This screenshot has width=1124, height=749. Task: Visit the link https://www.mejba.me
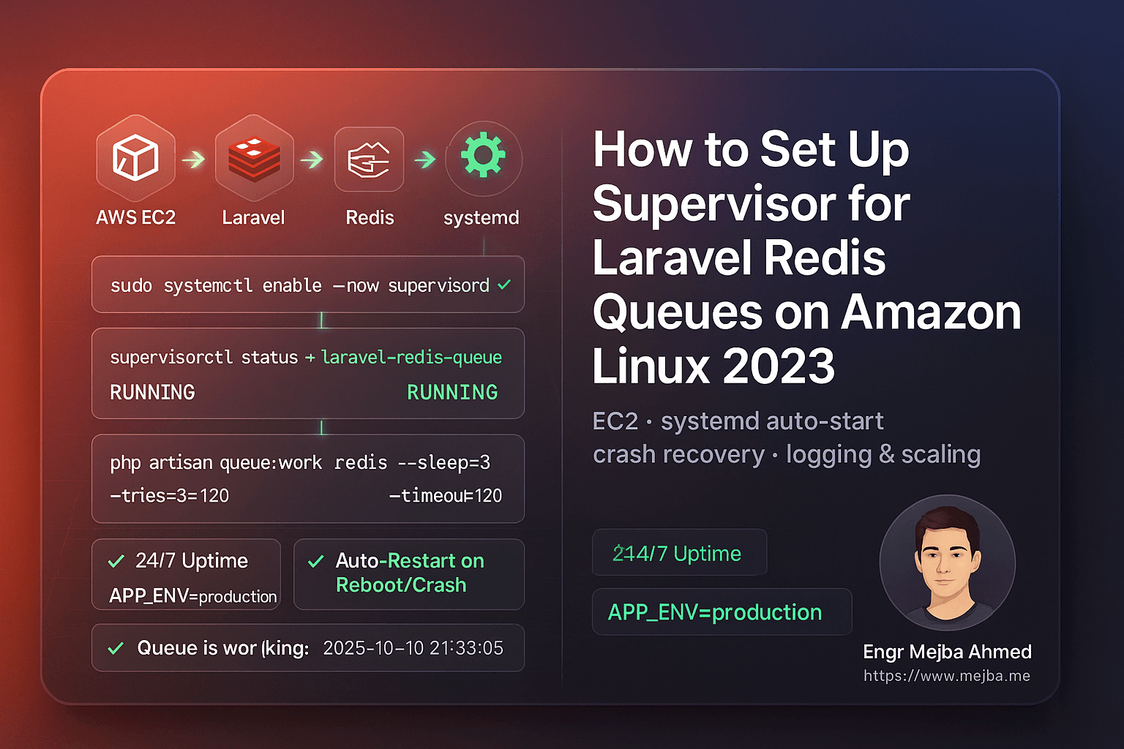click(947, 676)
